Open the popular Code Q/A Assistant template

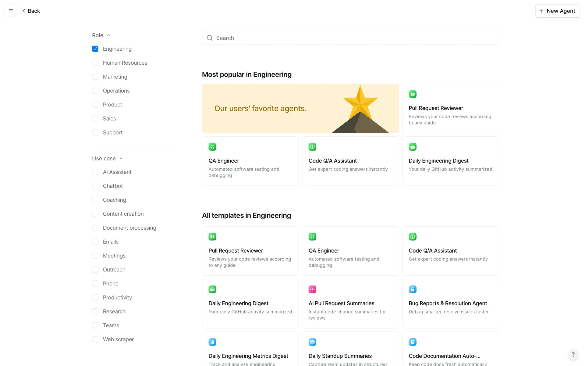pyautogui.click(x=350, y=161)
